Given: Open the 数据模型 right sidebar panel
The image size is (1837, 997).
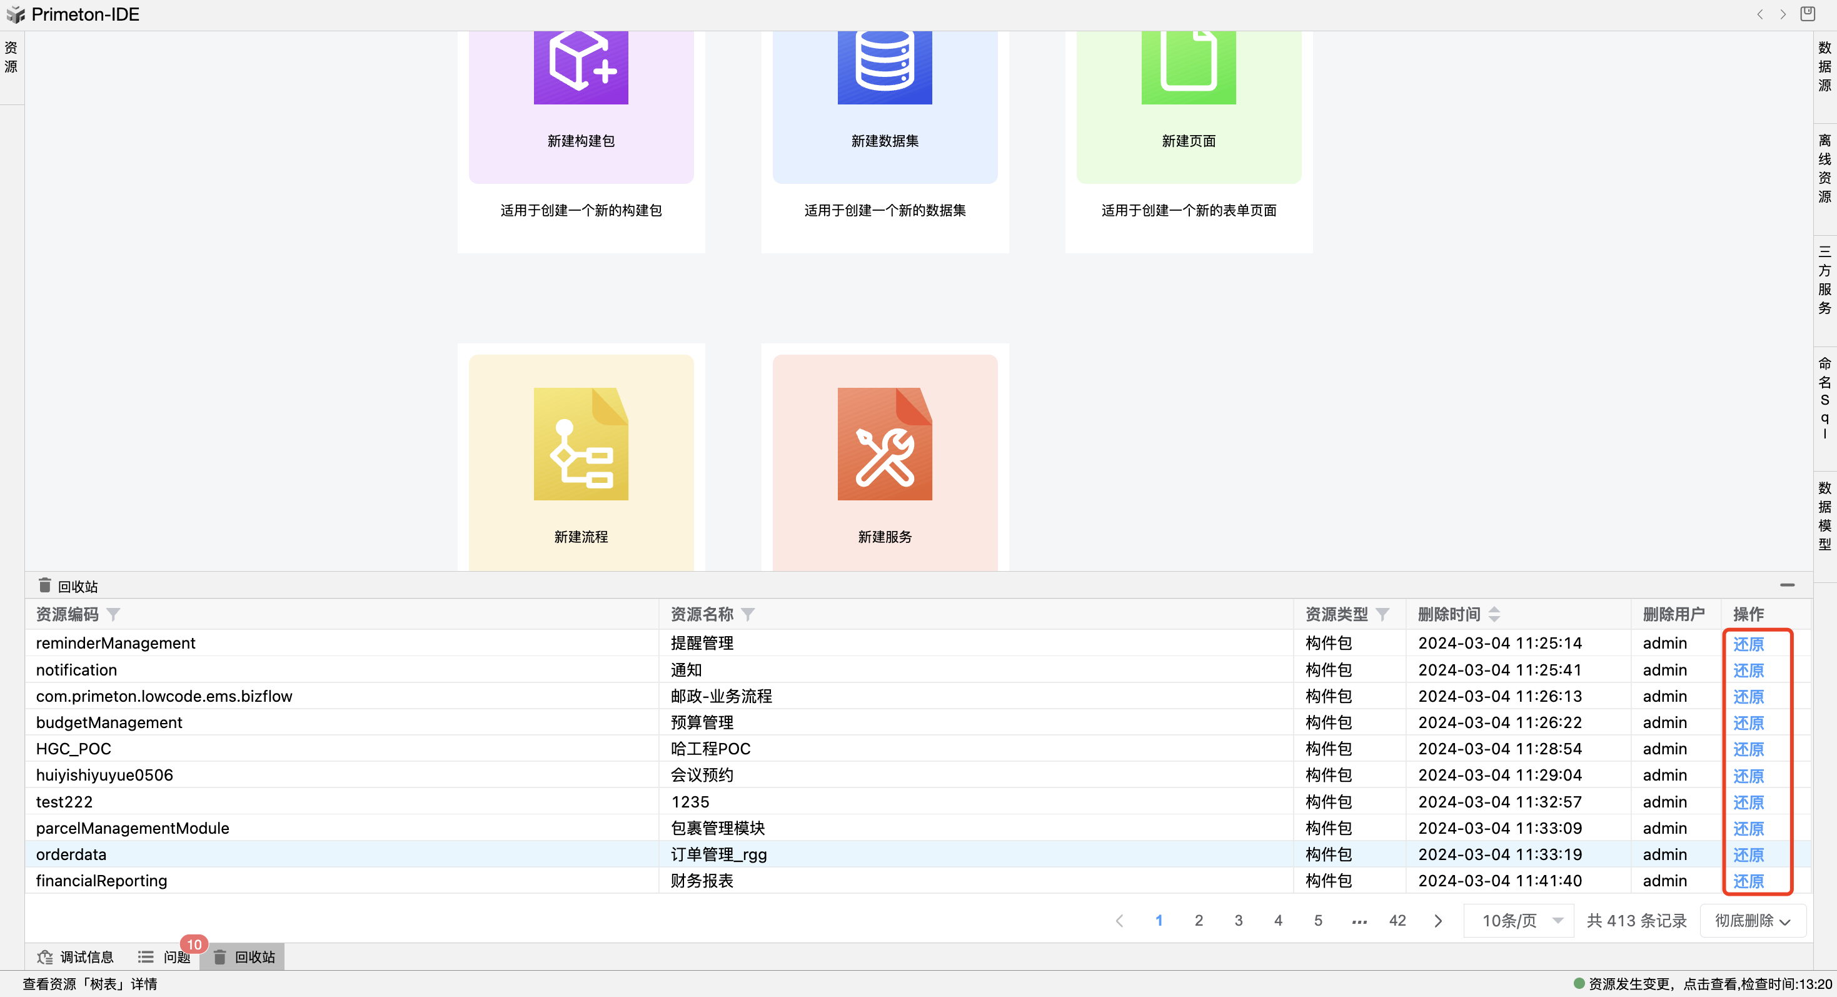Looking at the screenshot, I should pyautogui.click(x=1824, y=515).
